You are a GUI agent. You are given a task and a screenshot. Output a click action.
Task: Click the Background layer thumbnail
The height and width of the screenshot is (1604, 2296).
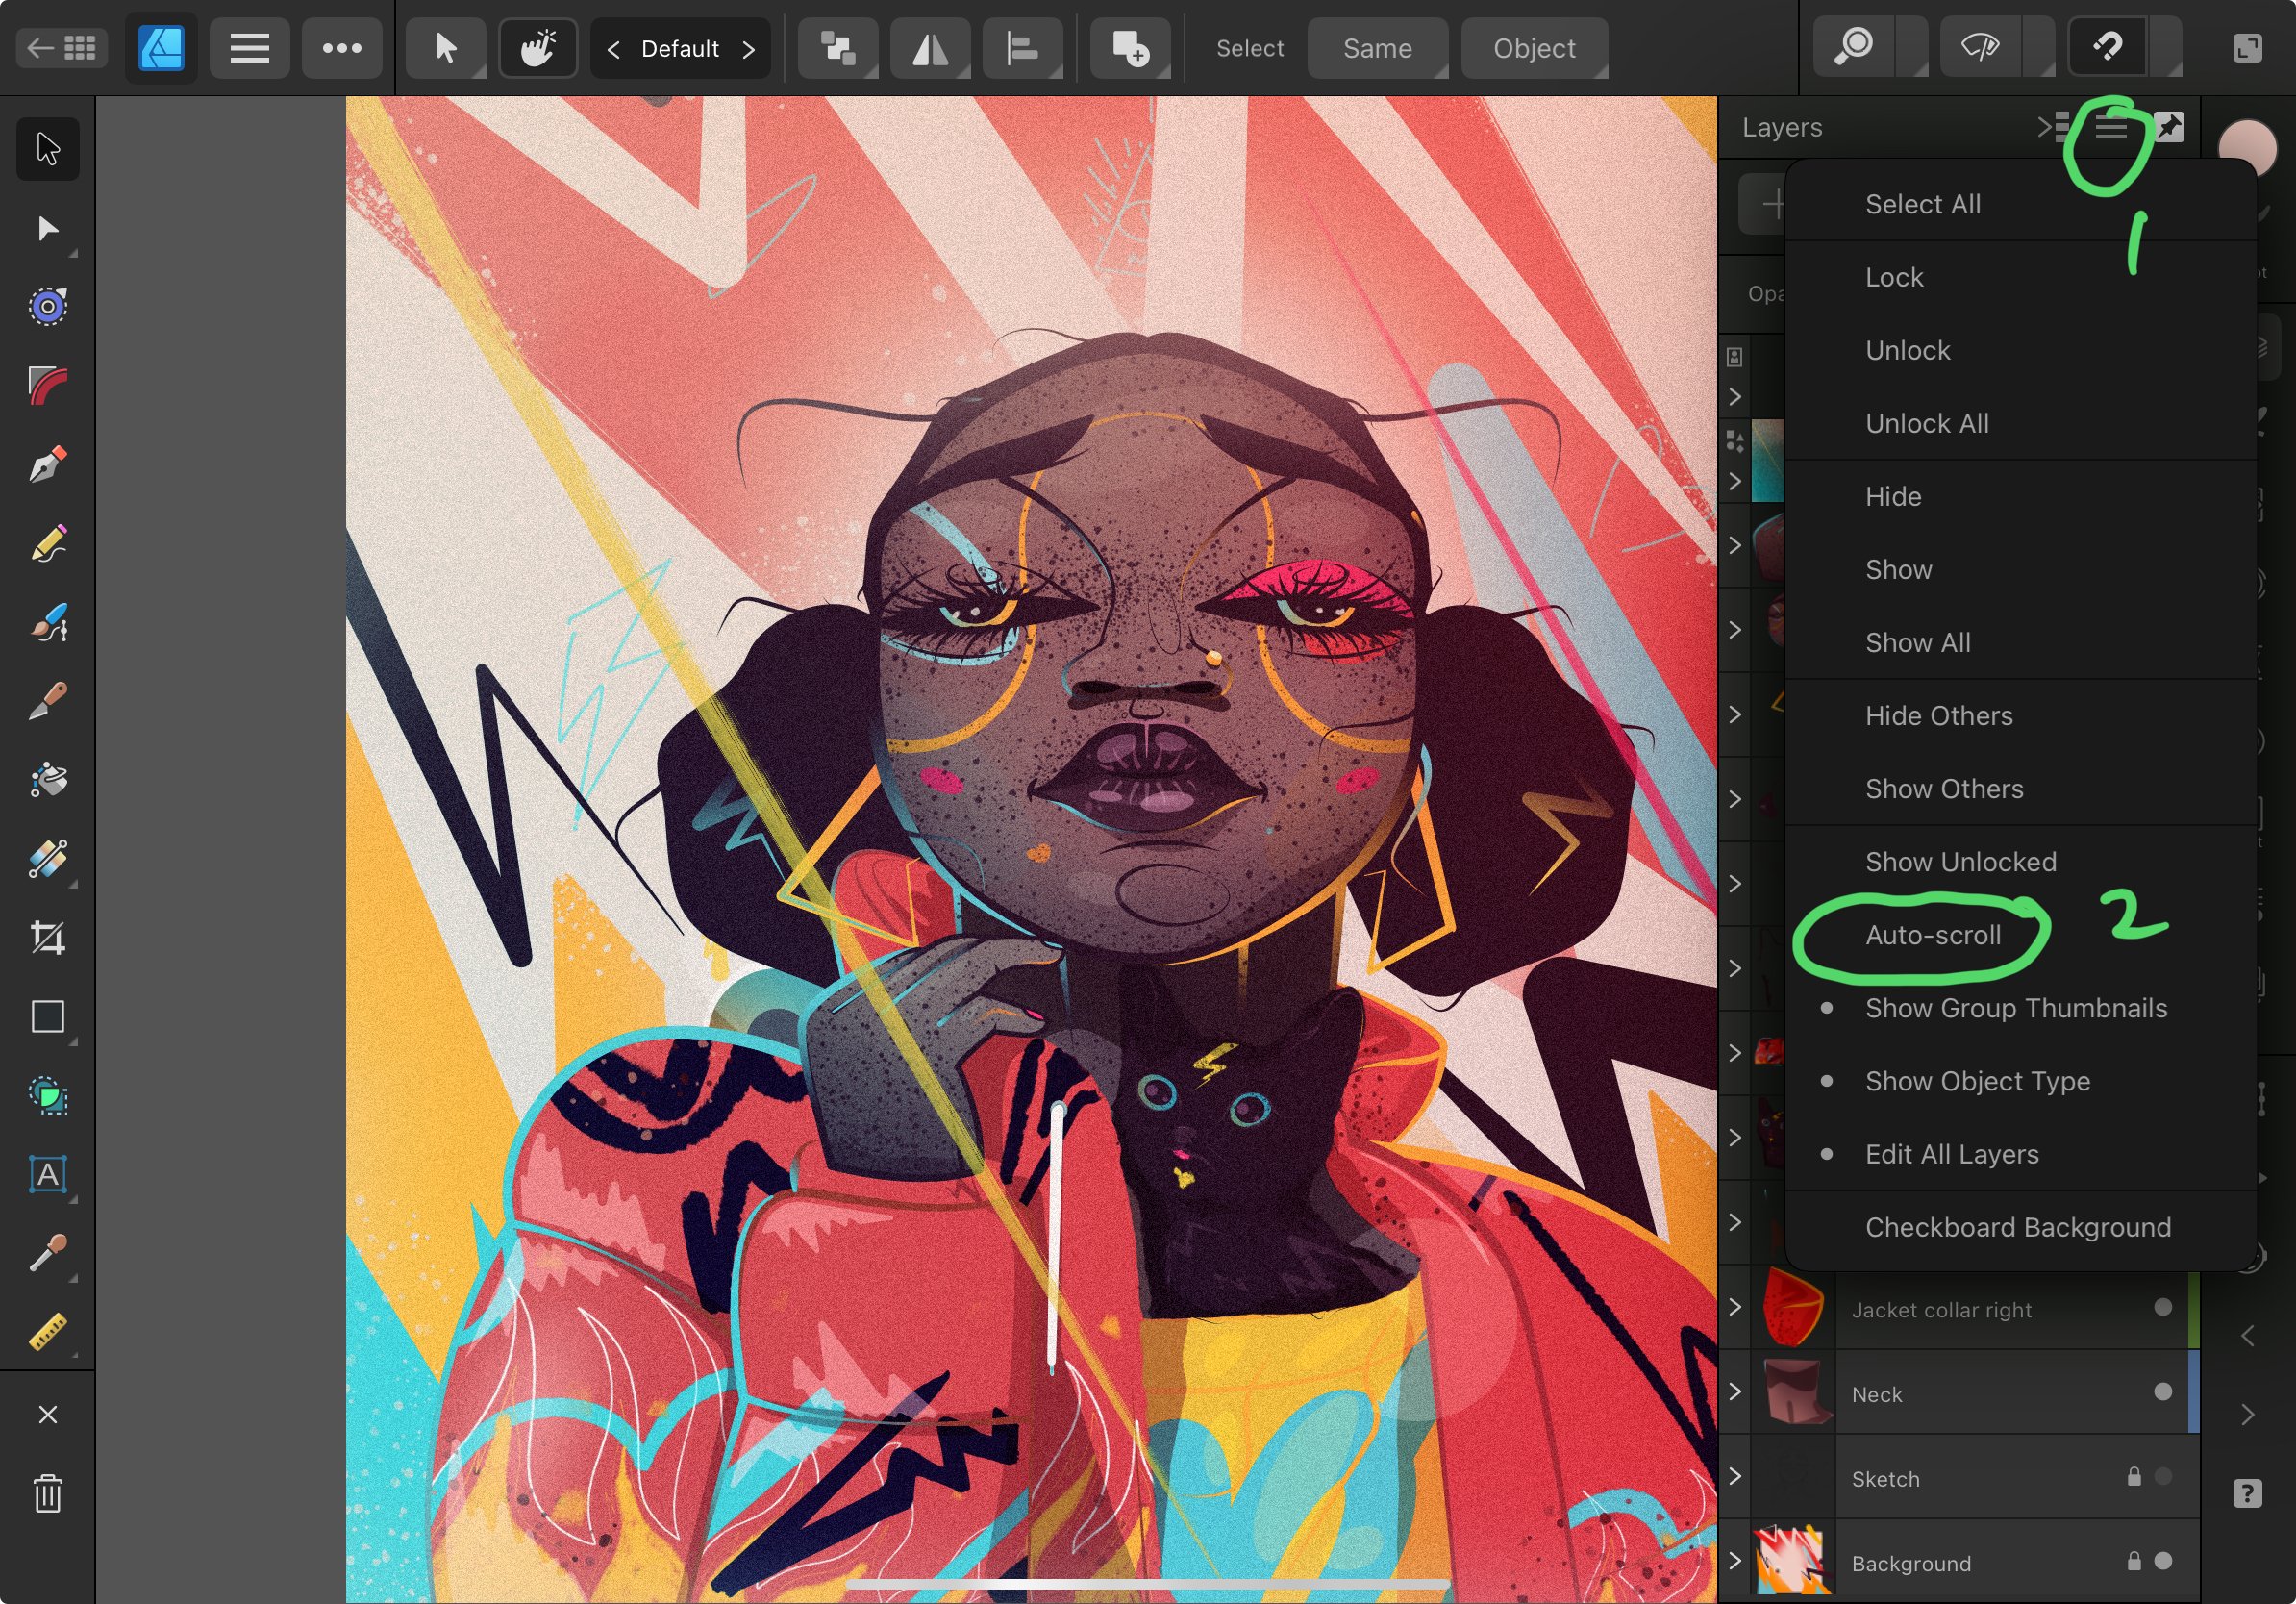1792,1561
